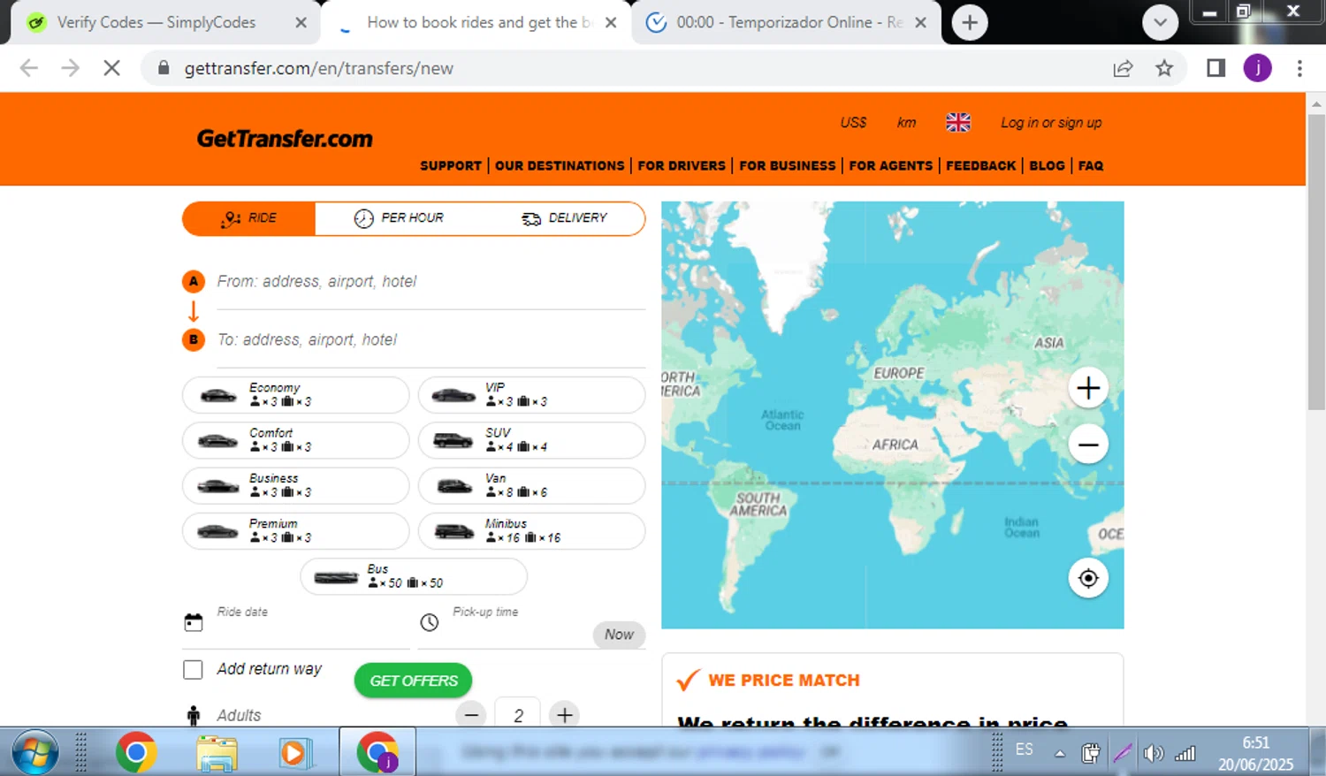The height and width of the screenshot is (776, 1326).
Task: Share this page via share icon
Action: coord(1123,68)
